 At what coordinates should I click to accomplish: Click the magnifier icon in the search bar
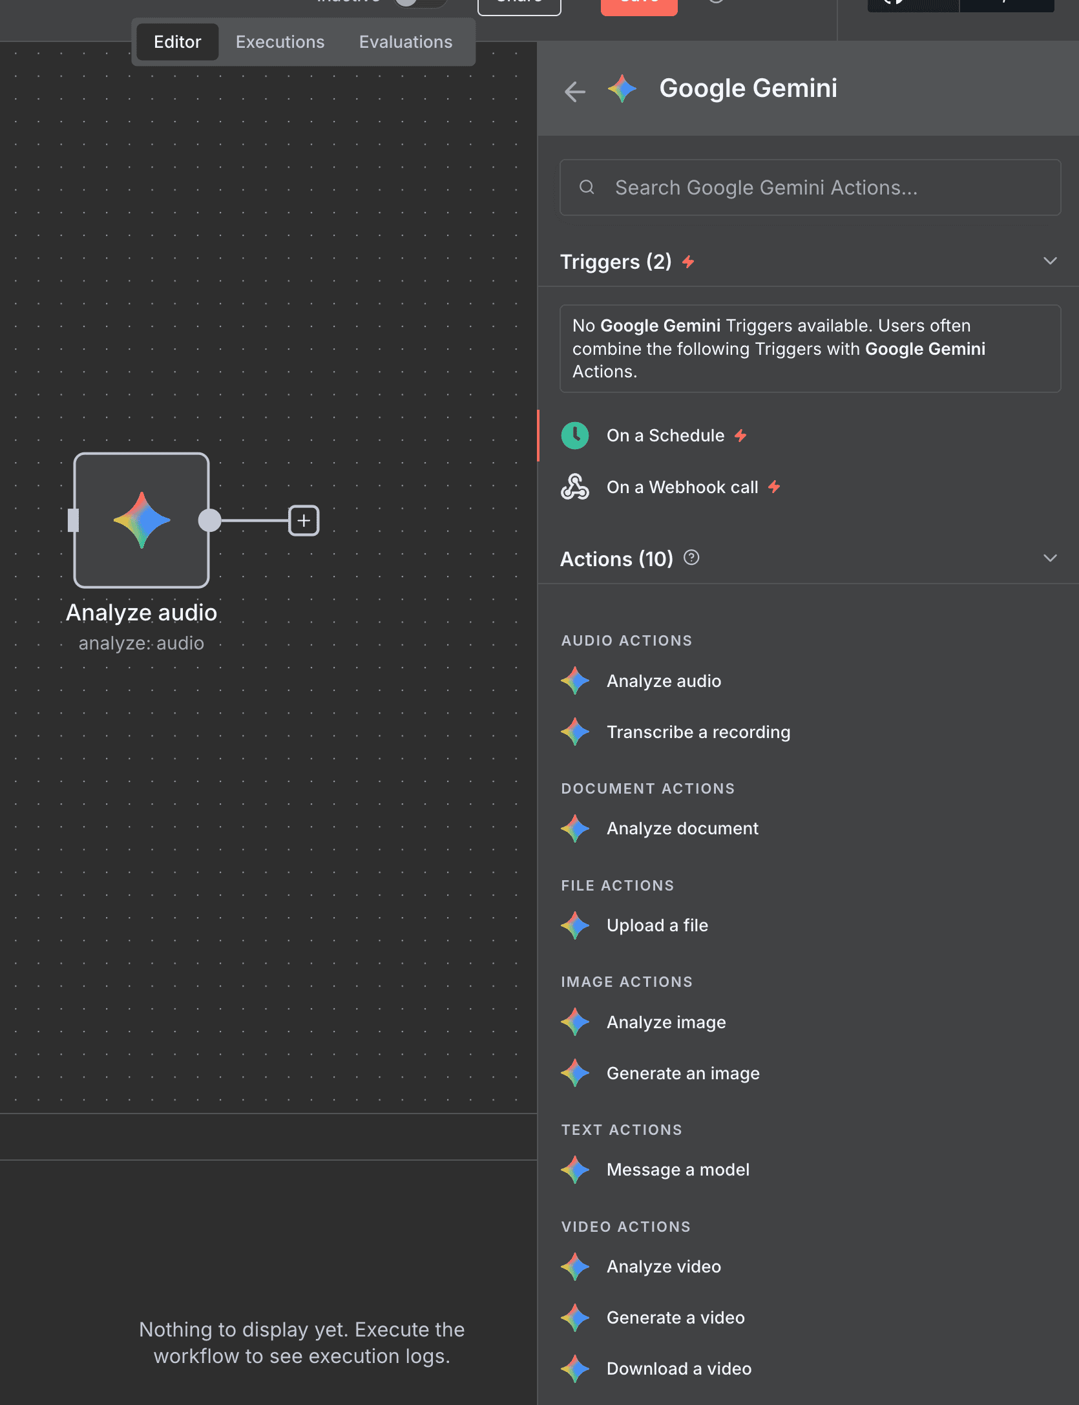tap(586, 187)
